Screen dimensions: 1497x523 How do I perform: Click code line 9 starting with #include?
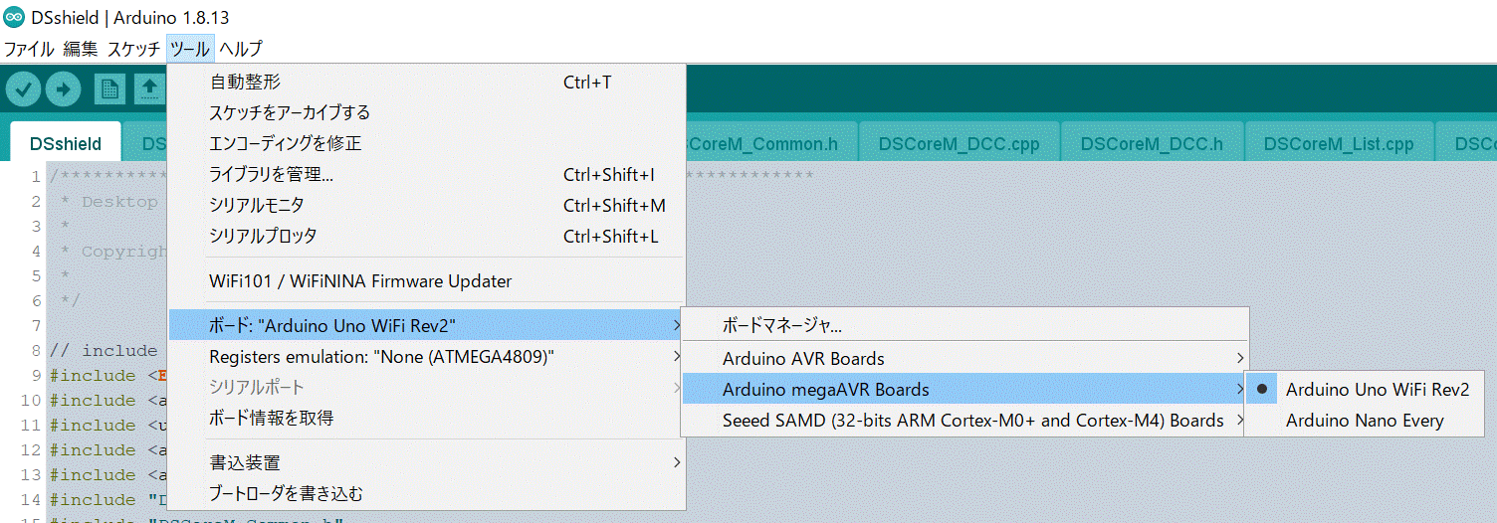[107, 376]
